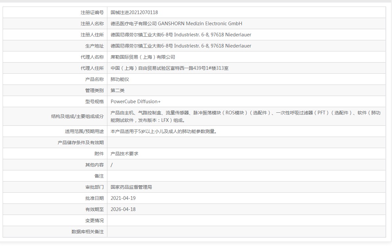
Task: Click the 管理类别 label
Action: click(95, 90)
